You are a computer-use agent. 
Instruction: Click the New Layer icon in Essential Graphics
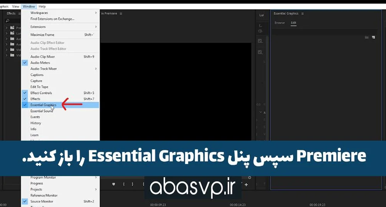(373, 37)
